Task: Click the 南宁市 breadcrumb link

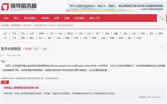Action: 52,25
